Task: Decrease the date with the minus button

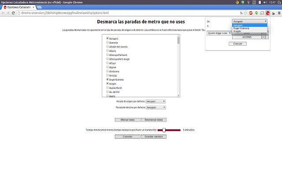Action: tap(267, 37)
